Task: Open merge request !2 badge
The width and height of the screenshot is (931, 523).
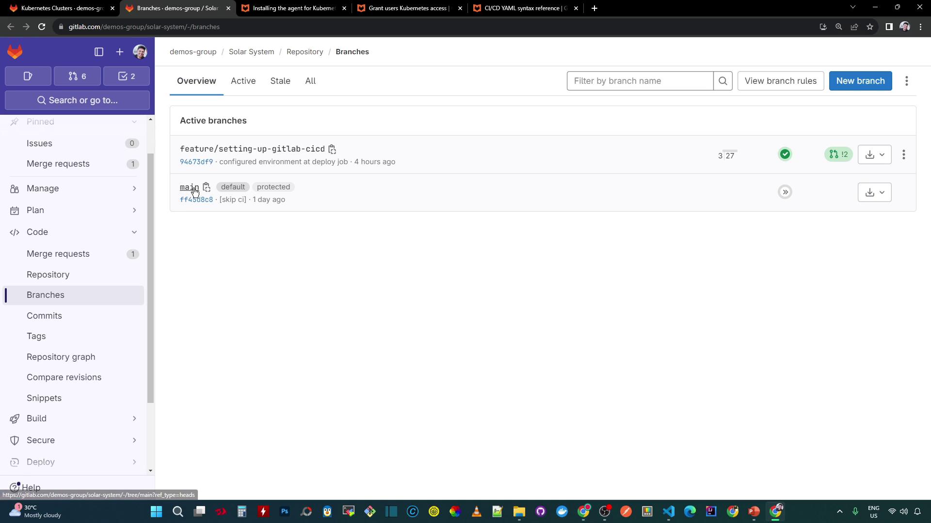Action: (838, 154)
